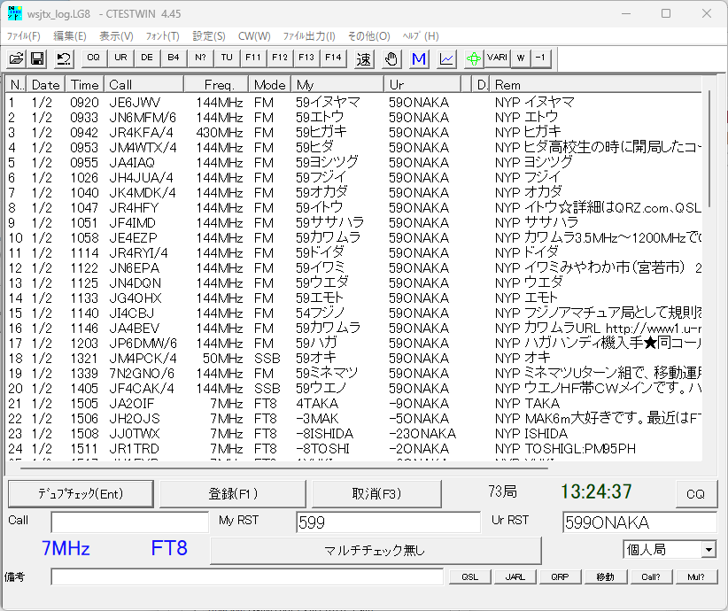This screenshot has height=611, width=728.
Task: Open the 設定(S) menu
Action: point(209,36)
